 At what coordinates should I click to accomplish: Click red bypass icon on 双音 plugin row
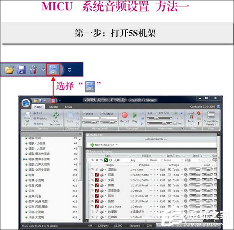(97, 175)
